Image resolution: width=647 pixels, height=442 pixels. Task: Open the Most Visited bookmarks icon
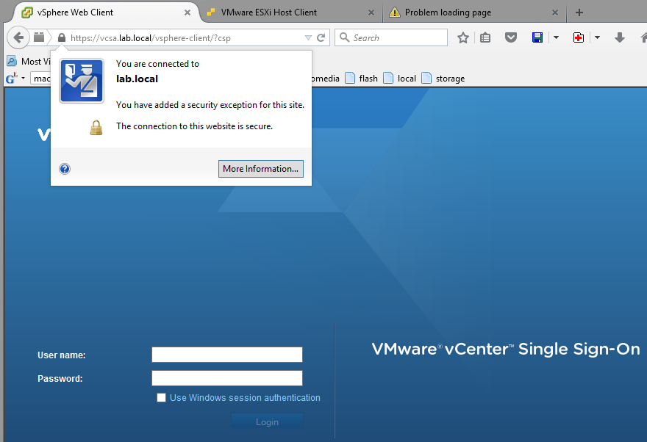[x=12, y=61]
